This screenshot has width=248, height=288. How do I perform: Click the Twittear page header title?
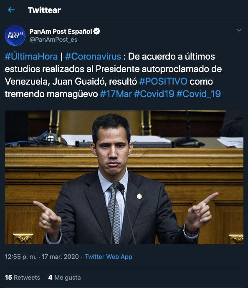coord(44,10)
